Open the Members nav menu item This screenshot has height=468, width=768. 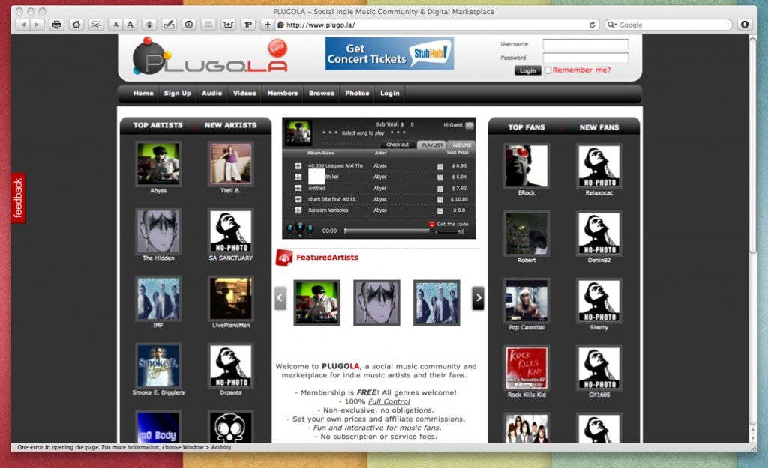(x=282, y=93)
